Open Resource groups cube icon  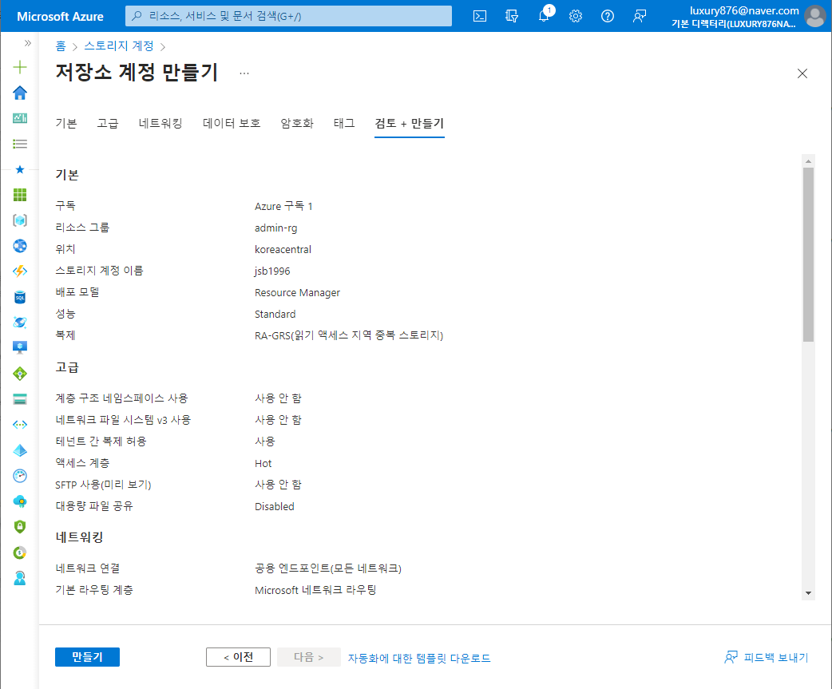click(20, 220)
